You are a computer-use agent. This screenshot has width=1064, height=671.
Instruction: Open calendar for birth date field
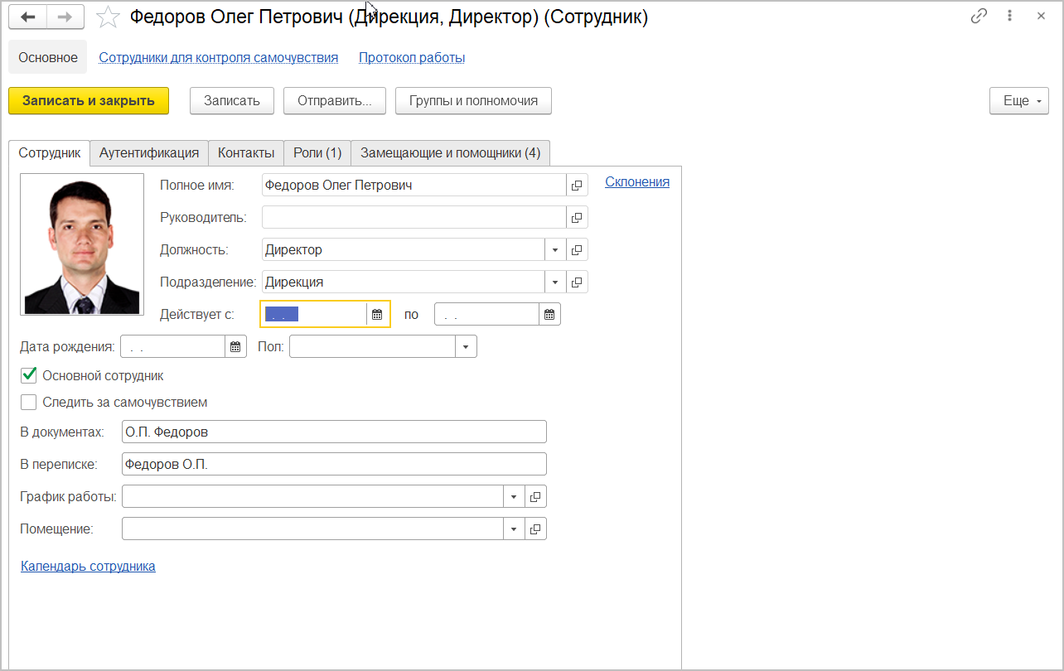click(x=235, y=347)
